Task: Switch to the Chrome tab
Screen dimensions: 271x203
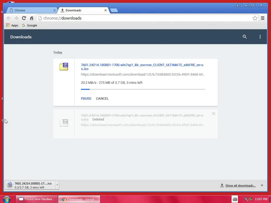Action: (31, 10)
